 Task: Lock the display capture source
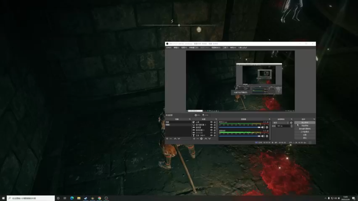(x=215, y=125)
